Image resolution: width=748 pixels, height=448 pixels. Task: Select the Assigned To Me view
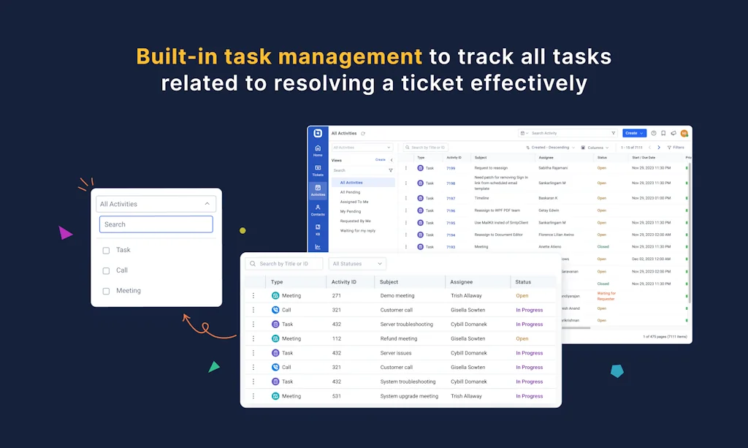click(354, 202)
